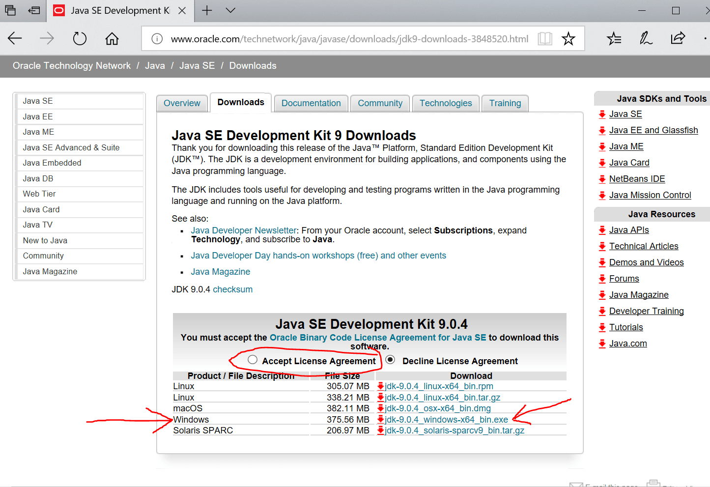Click inside the address bar

344,38
